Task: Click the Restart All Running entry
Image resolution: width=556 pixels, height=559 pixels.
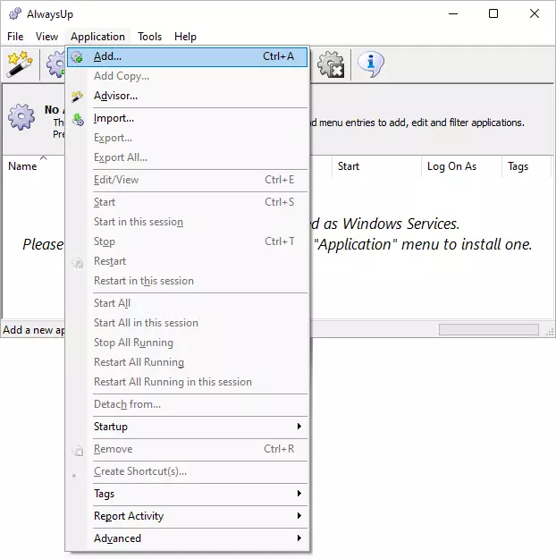Action: click(187, 362)
